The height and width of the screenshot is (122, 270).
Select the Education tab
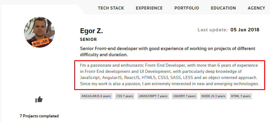(x=223, y=8)
